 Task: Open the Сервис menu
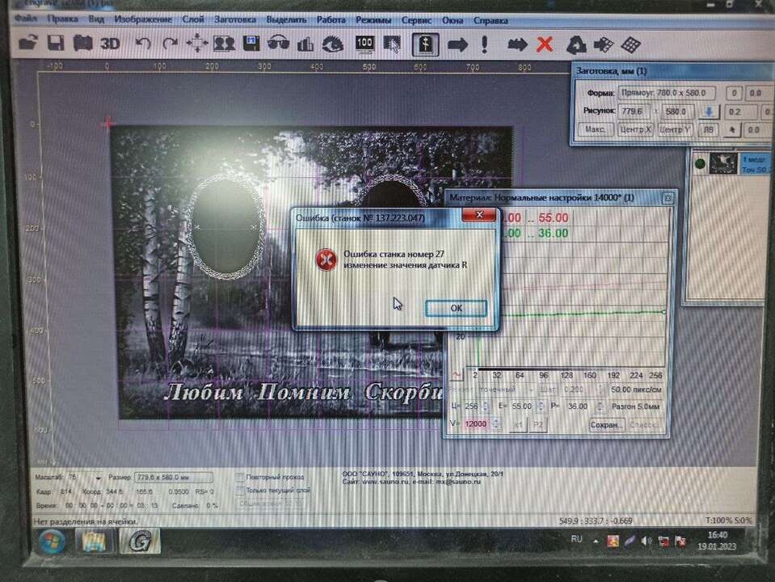tap(415, 19)
